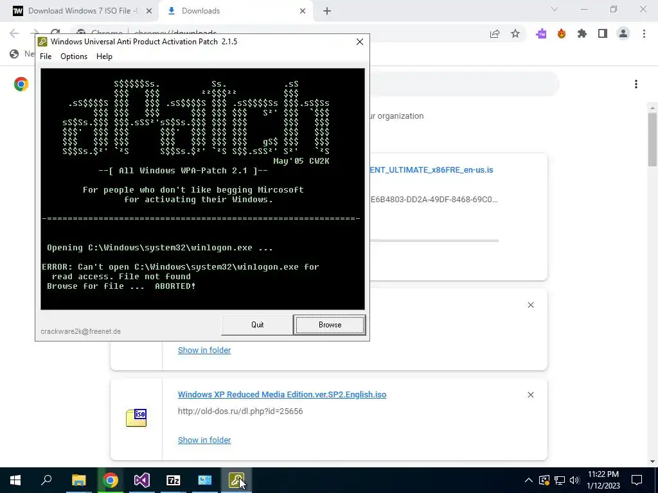Open the Windows Start menu
The image size is (658, 493).
[15, 480]
